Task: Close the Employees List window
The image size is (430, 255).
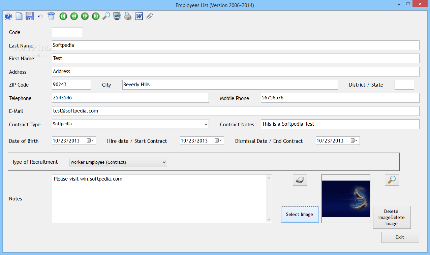Action: coord(420,4)
